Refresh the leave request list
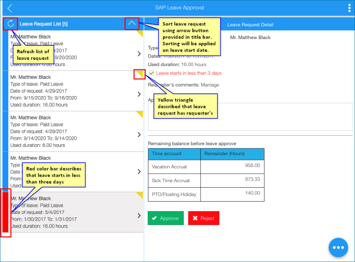355x262 pixels. [11, 23]
